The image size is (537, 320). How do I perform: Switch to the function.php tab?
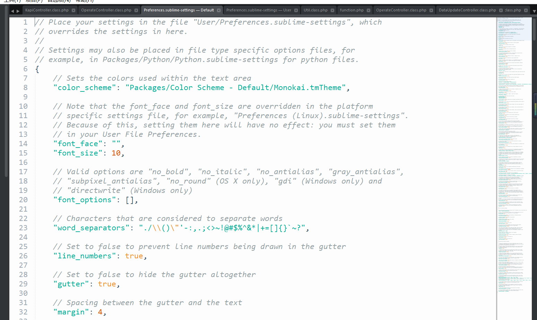click(352, 10)
